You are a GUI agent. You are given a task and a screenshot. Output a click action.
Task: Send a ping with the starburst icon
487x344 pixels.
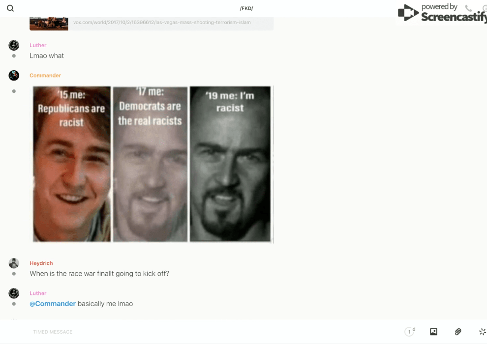click(x=482, y=332)
